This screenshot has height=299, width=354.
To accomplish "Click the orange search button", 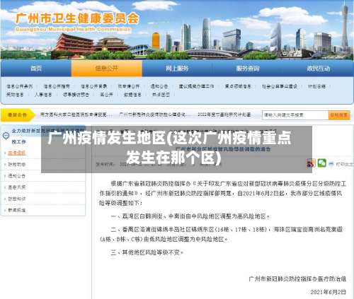I will pos(339,115).
